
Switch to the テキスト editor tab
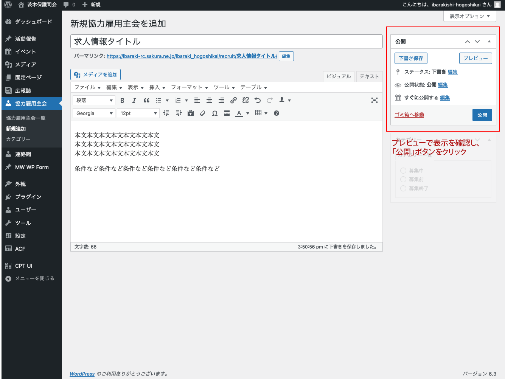(x=369, y=76)
